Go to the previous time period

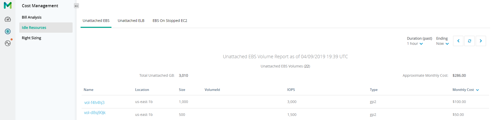pyautogui.click(x=458, y=41)
